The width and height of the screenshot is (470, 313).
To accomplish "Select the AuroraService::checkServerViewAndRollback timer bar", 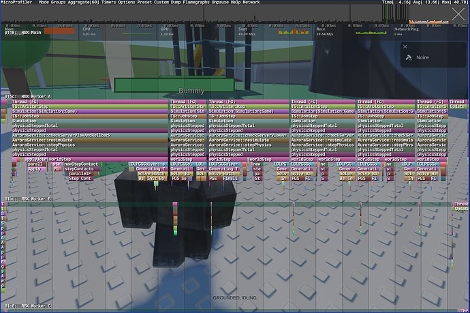I will [x=90, y=135].
